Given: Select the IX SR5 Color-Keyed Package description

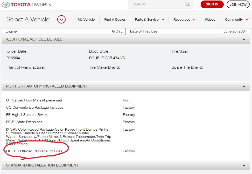Looking at the screenshot, I should point(59,137).
